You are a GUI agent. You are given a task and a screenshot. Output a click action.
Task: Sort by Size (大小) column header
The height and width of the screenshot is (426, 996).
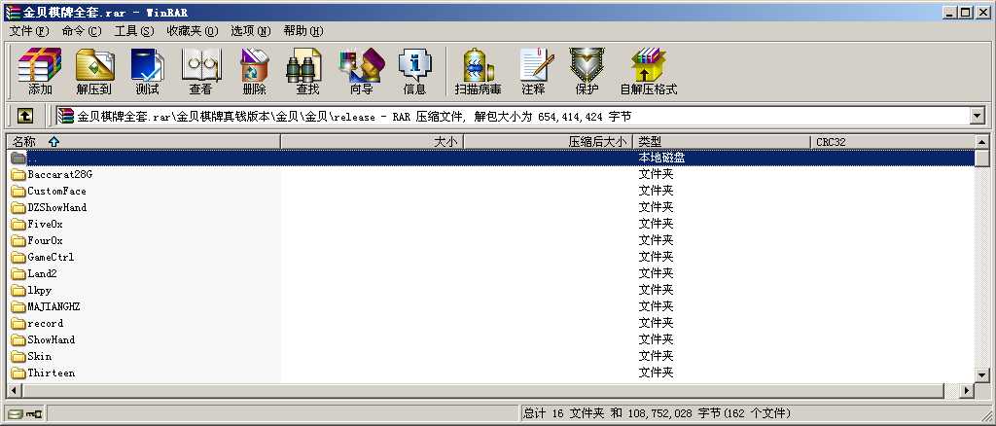373,142
